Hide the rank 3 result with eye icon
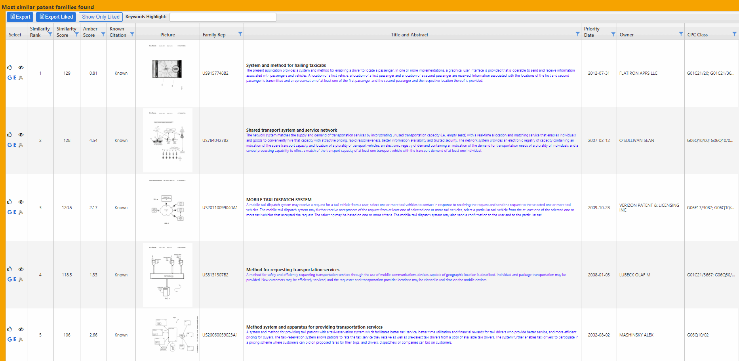Image resolution: width=739 pixels, height=361 pixels. (21, 202)
